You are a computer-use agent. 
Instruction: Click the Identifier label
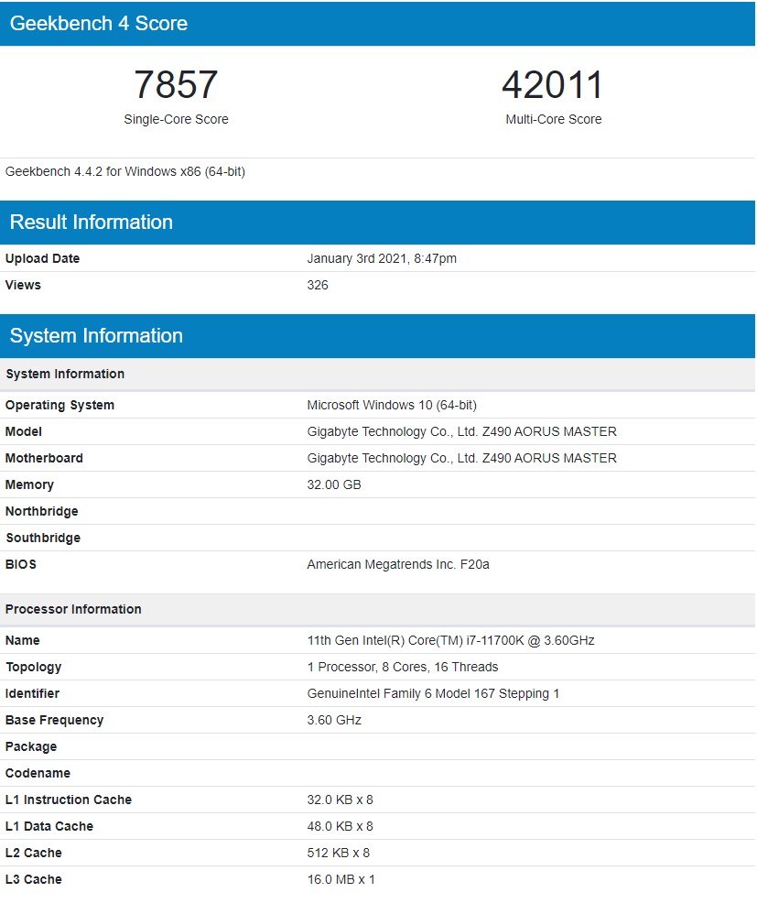32,693
